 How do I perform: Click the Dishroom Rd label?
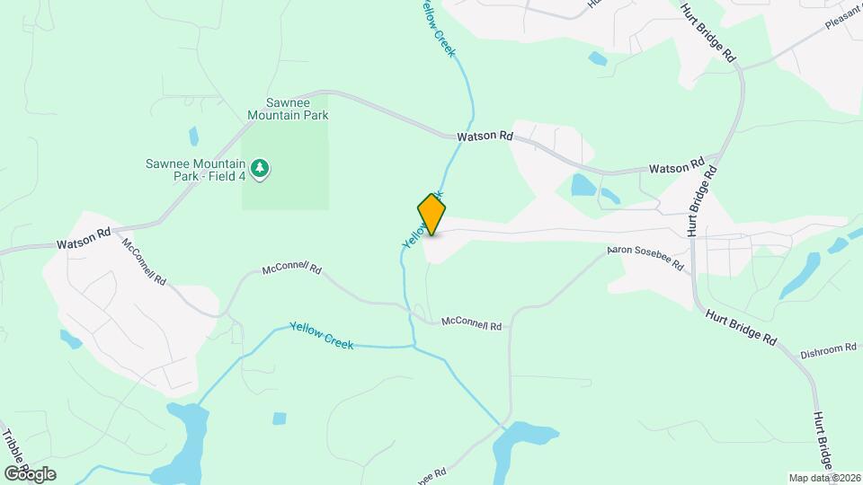(828, 350)
